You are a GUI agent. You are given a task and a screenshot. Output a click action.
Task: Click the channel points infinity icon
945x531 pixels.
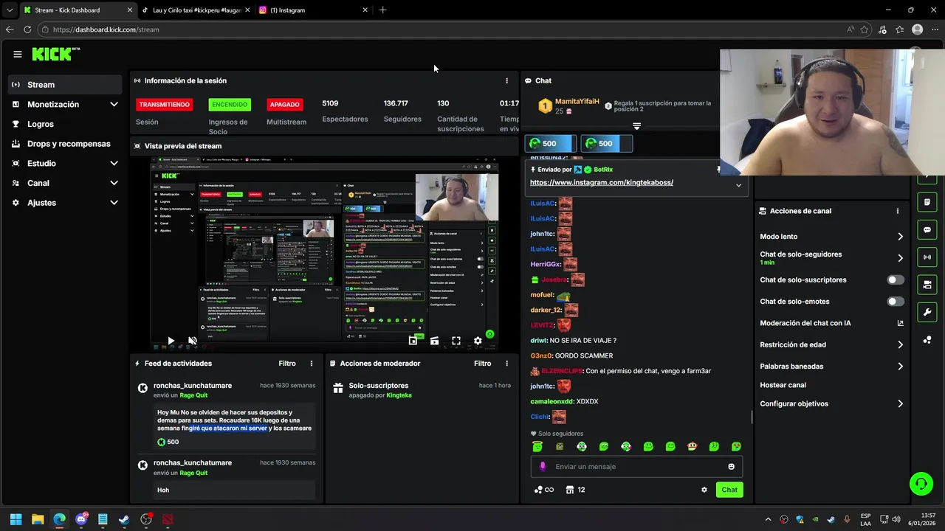[x=543, y=490]
